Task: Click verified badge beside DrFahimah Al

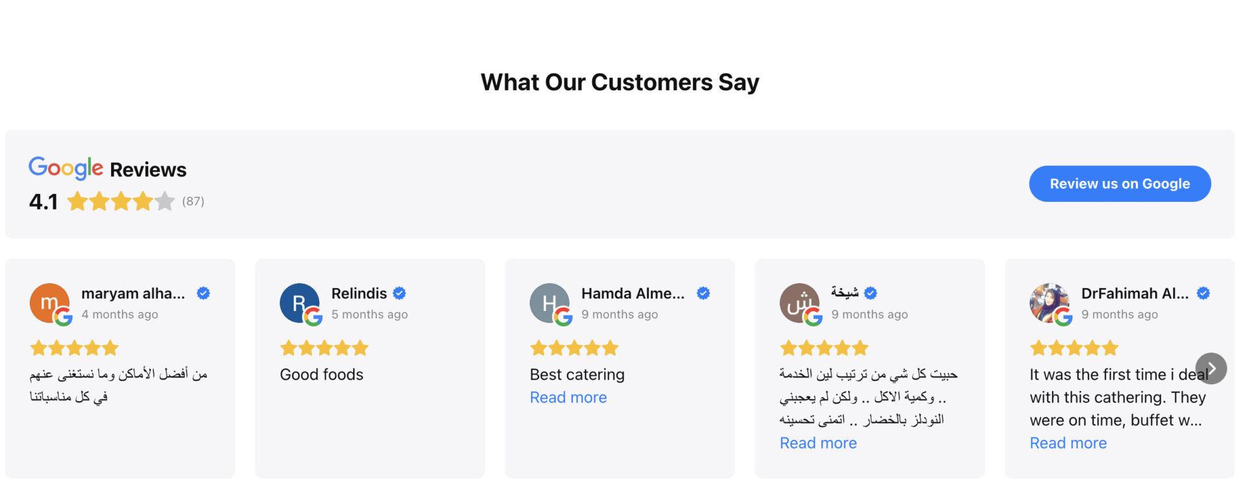Action: (1203, 293)
